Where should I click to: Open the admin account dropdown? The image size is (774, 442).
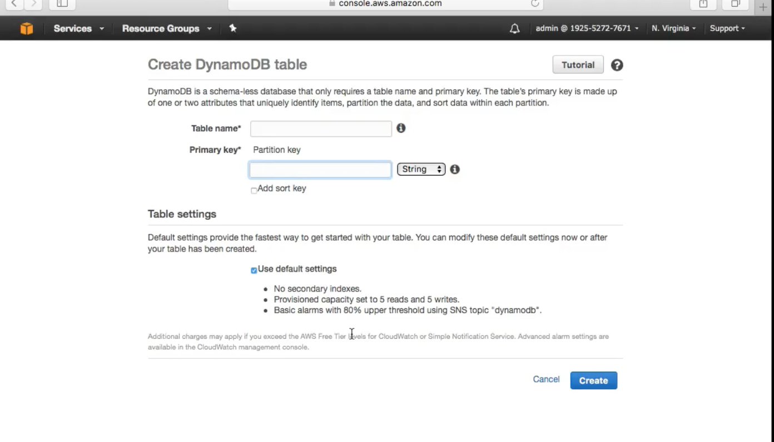point(587,28)
